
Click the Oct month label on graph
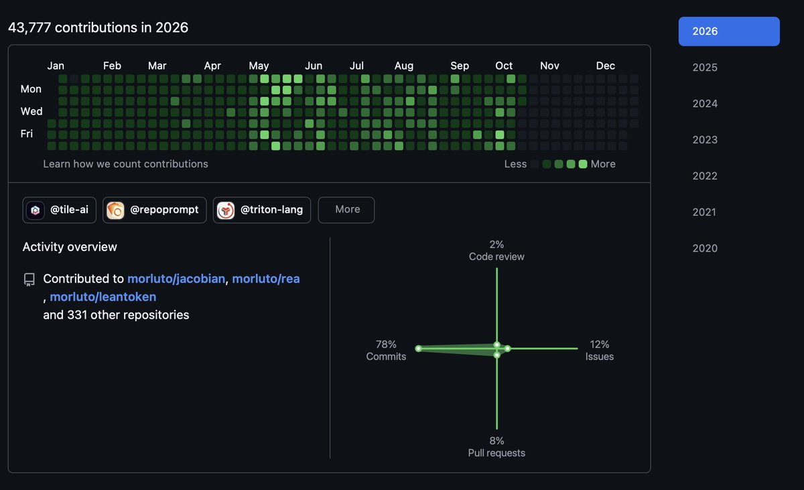click(504, 66)
